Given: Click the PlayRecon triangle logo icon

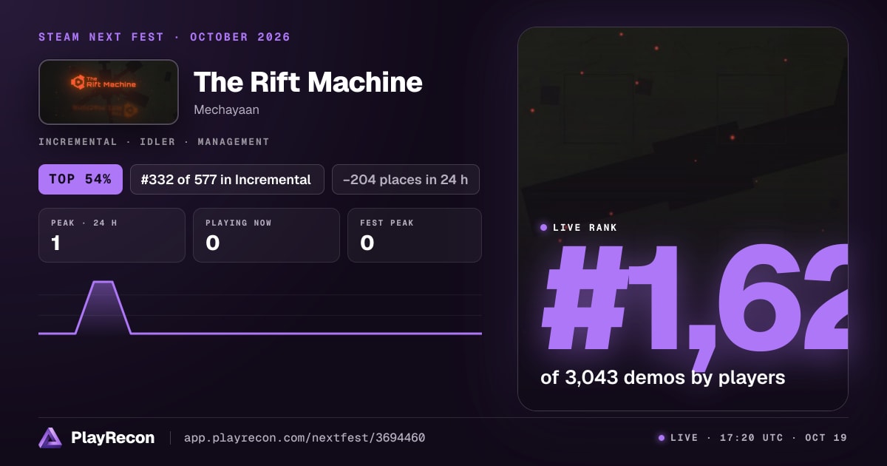Looking at the screenshot, I should click(x=50, y=438).
